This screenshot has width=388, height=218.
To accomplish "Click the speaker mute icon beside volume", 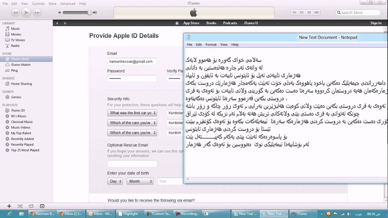I will (60, 12).
